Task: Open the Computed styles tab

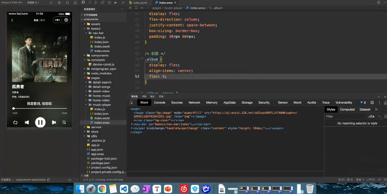Action: point(347,109)
